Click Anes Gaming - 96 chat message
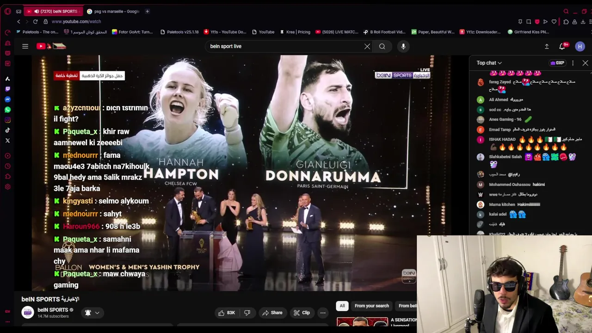592x333 pixels. click(x=511, y=119)
